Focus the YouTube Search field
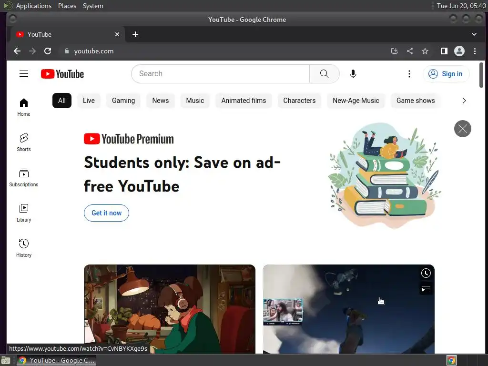Screen dimensions: 488x366 (x=220, y=74)
